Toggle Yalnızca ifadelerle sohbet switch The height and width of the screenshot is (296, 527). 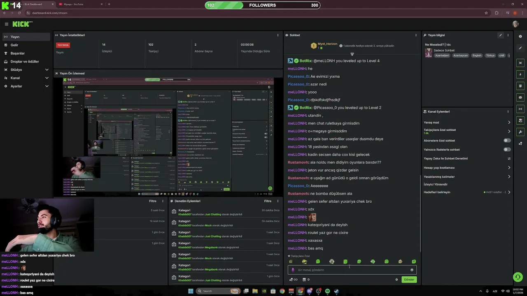[x=507, y=150]
